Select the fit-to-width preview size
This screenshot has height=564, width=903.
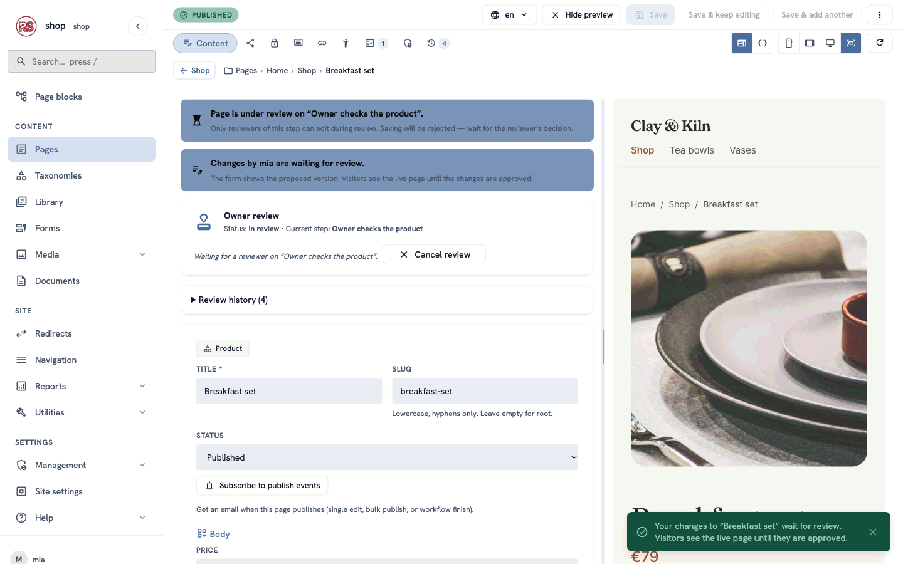(851, 43)
